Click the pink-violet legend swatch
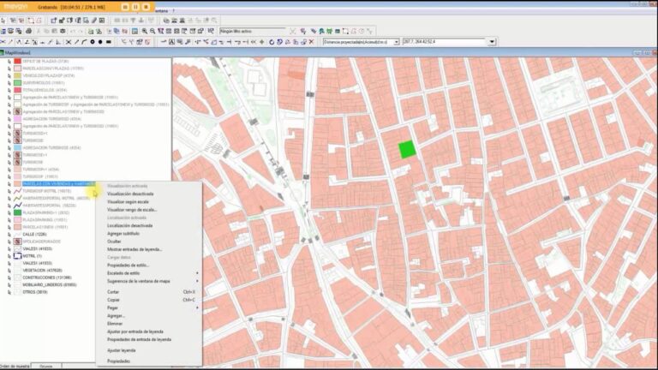658x370 pixels. [x=17, y=119]
